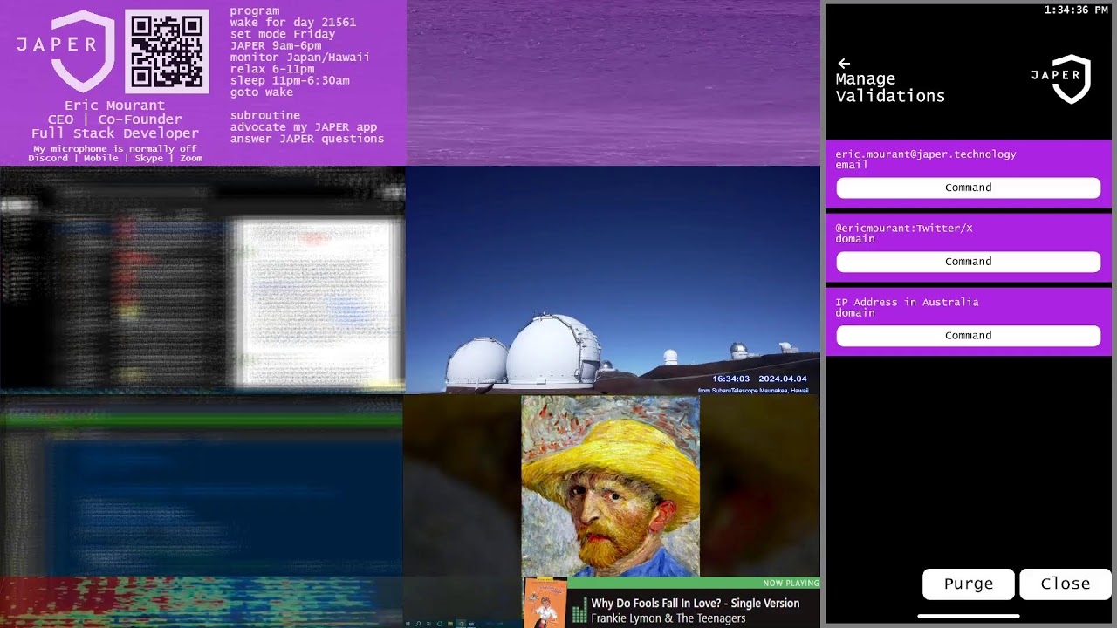Screen dimensions: 1117x628
Task: Click Command under IP Address in Australia
Action: coord(968,336)
